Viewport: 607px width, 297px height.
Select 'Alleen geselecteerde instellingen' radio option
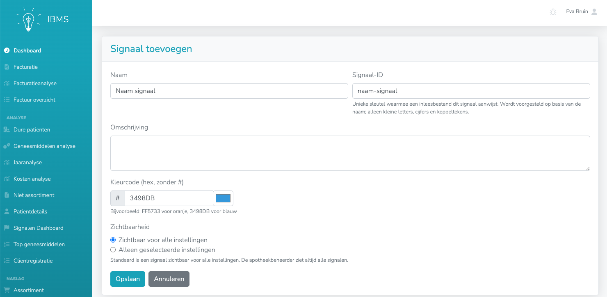point(113,250)
